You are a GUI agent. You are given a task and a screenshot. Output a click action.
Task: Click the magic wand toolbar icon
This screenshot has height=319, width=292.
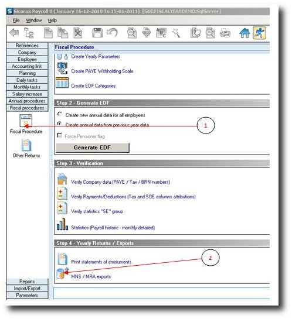pos(176,33)
